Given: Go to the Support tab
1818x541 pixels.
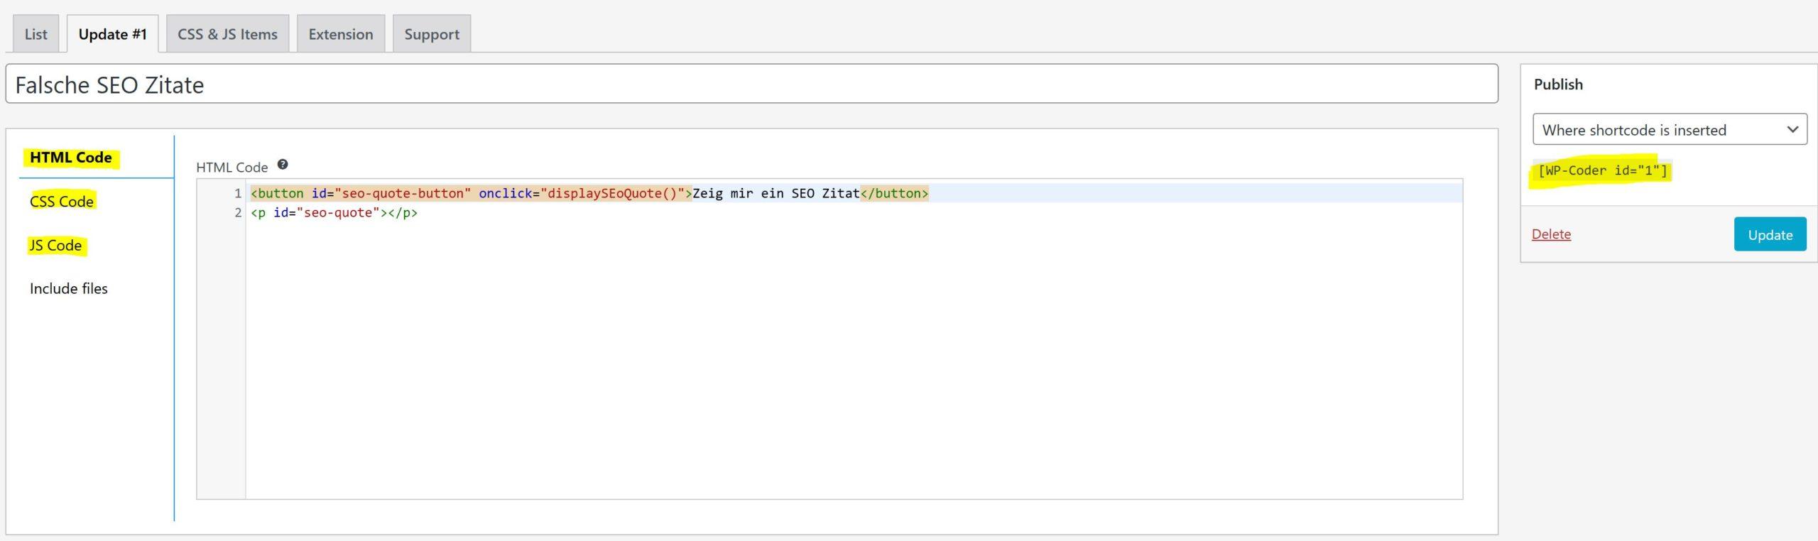Looking at the screenshot, I should pos(432,34).
